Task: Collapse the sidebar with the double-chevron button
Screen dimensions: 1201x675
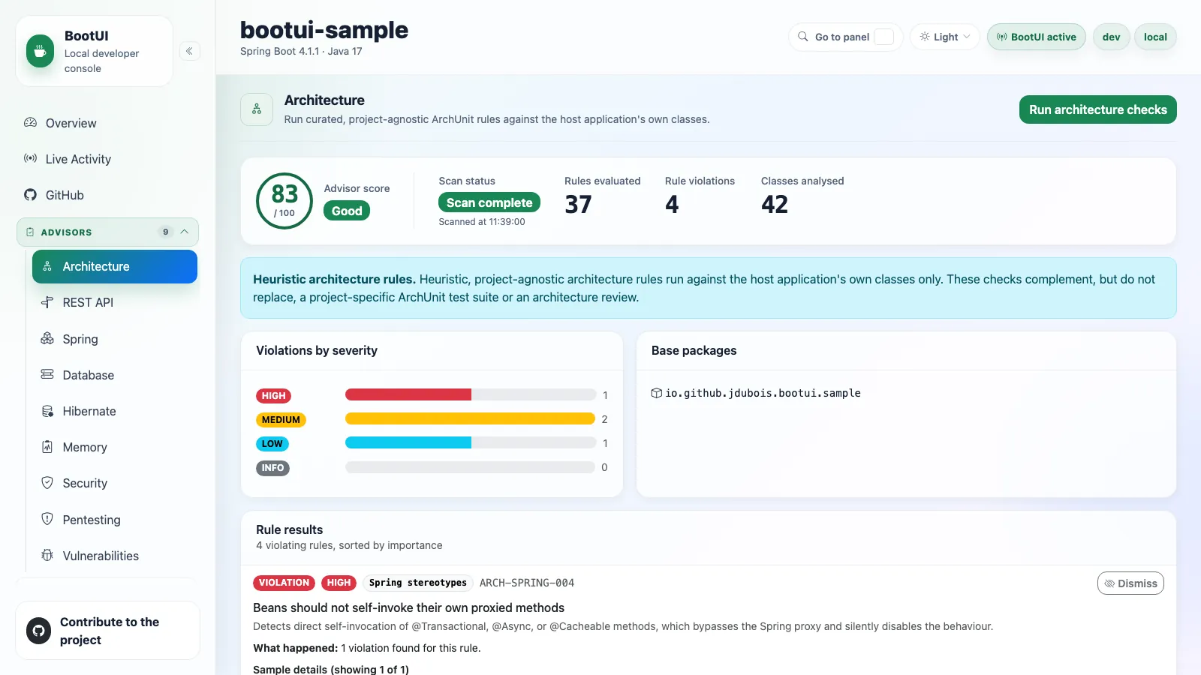Action: click(190, 51)
